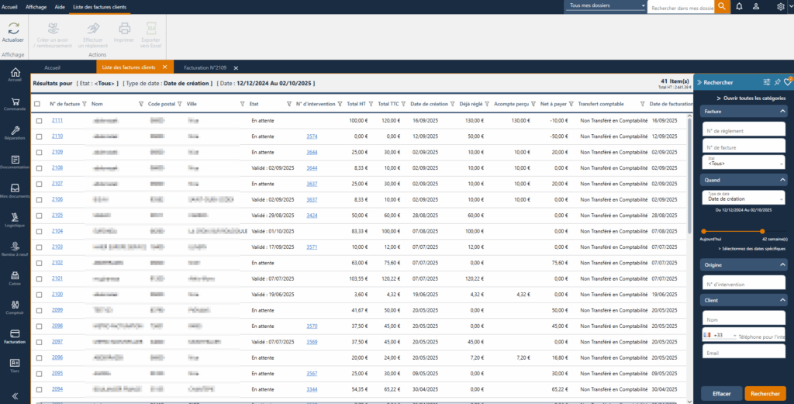This screenshot has height=404, width=794.
Task: Click the right handle of date range slider
Action: pyautogui.click(x=762, y=231)
